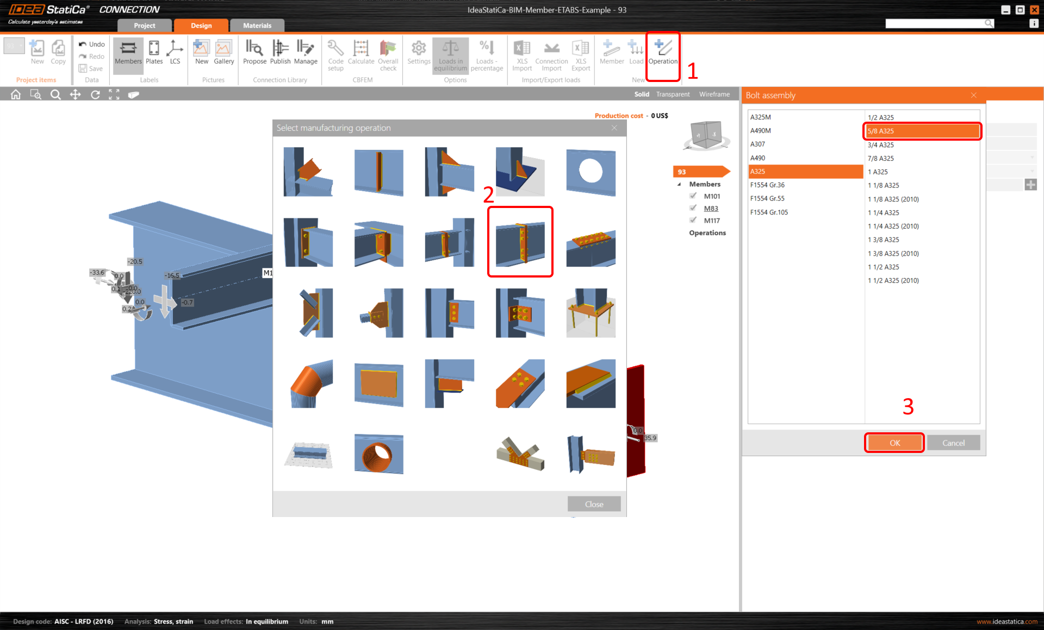Collapse the Members tree node
1044x630 pixels.
[x=679, y=185]
